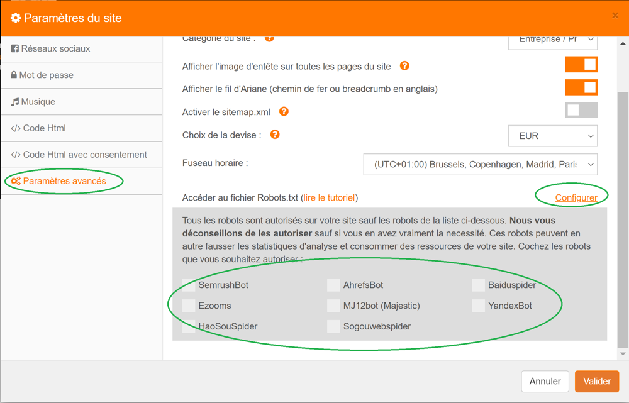Open the EUR currency dropdown
The height and width of the screenshot is (403, 629).
[x=552, y=136]
